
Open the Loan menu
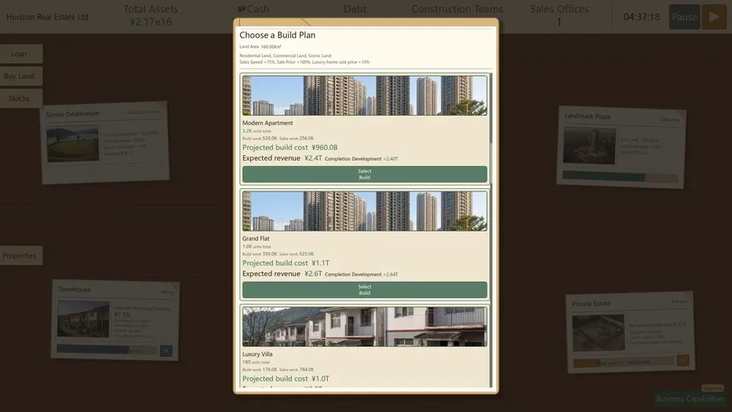21,54
